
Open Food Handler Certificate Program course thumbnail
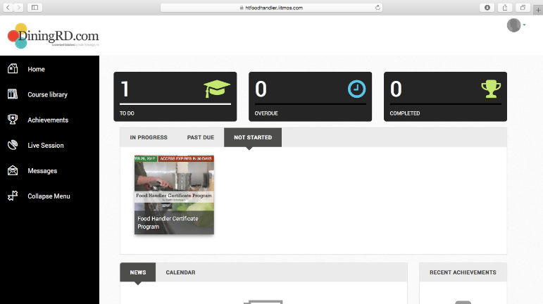[174, 195]
